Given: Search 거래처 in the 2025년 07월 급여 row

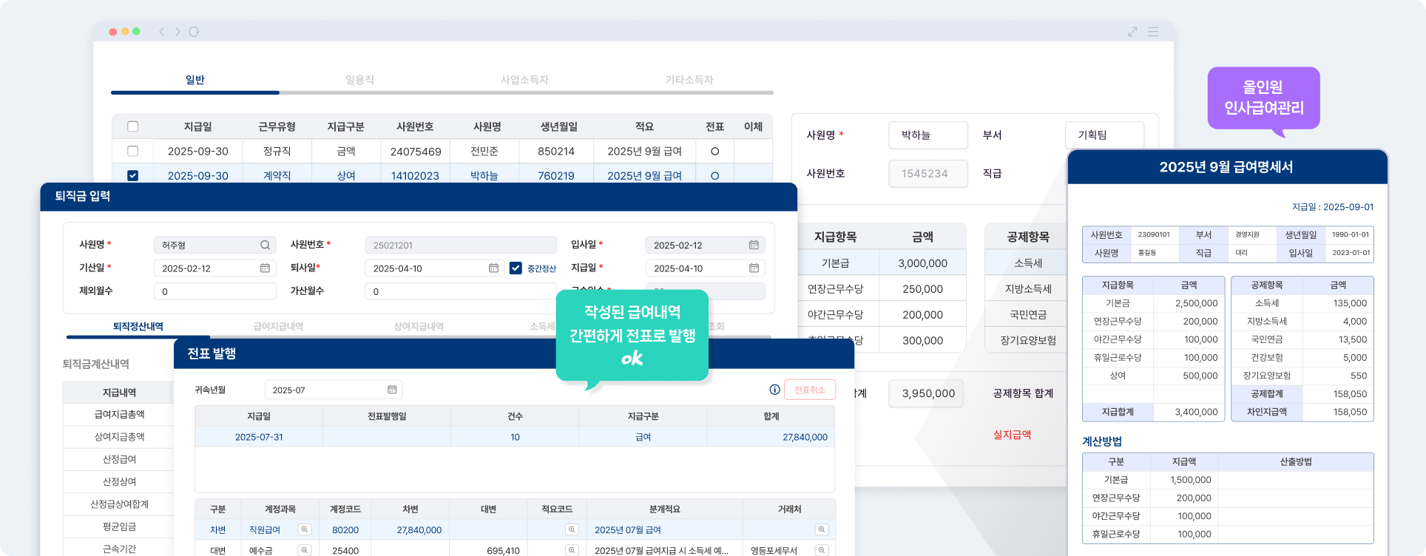Looking at the screenshot, I should 821,530.
